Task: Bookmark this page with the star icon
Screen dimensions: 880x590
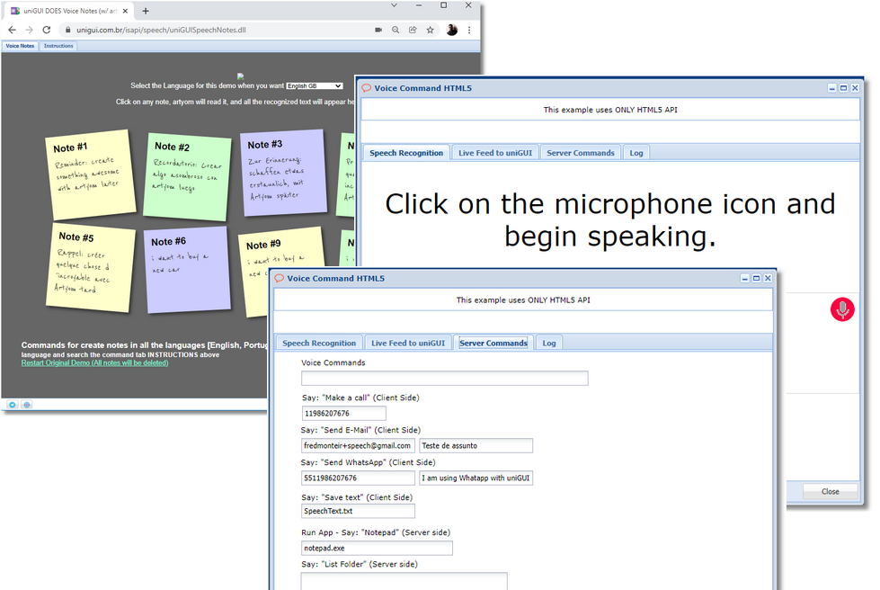Action: (x=431, y=30)
